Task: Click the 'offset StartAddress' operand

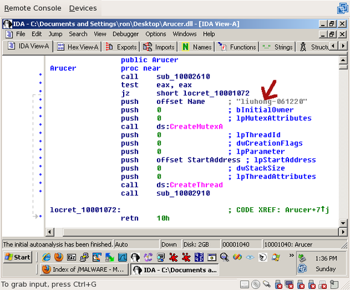Action: 198,160
